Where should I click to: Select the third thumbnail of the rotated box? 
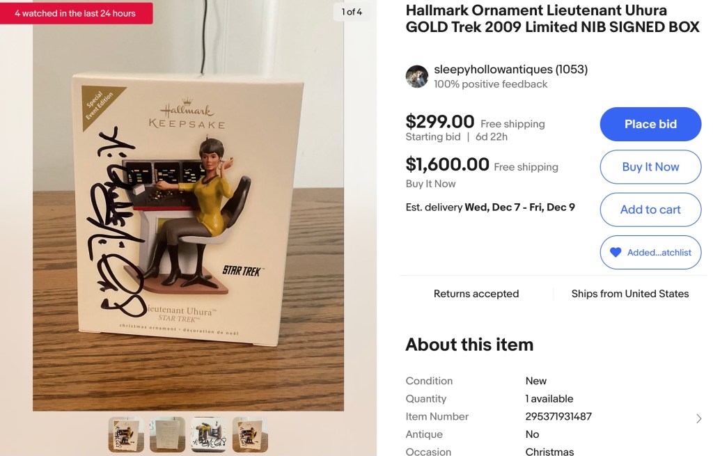point(208,434)
